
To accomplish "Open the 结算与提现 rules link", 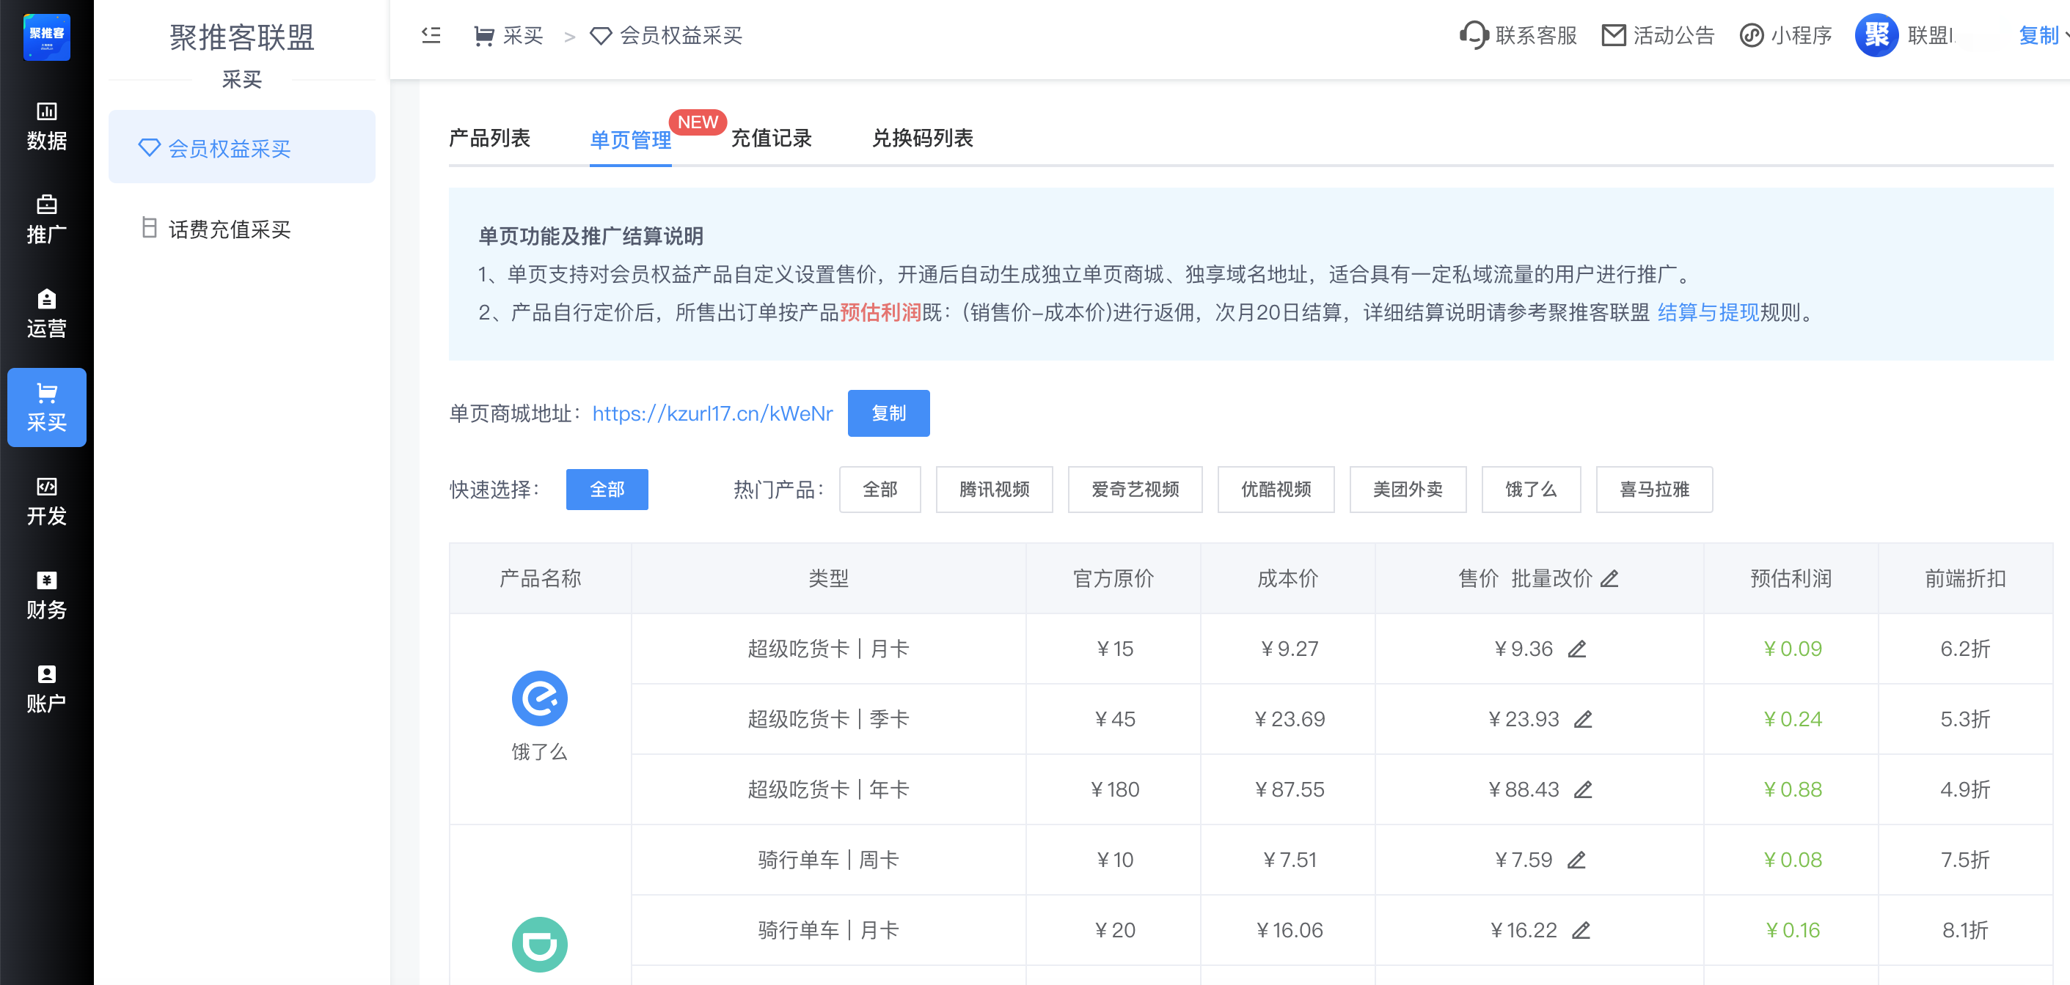I will [x=1708, y=312].
